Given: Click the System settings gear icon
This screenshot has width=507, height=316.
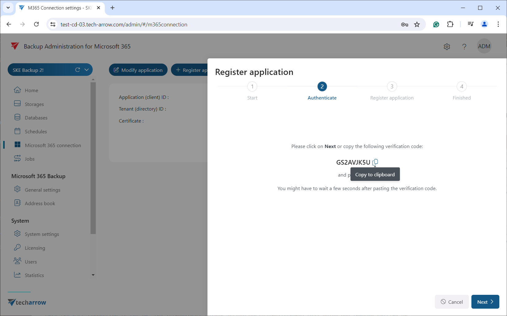Looking at the screenshot, I should pos(17,233).
